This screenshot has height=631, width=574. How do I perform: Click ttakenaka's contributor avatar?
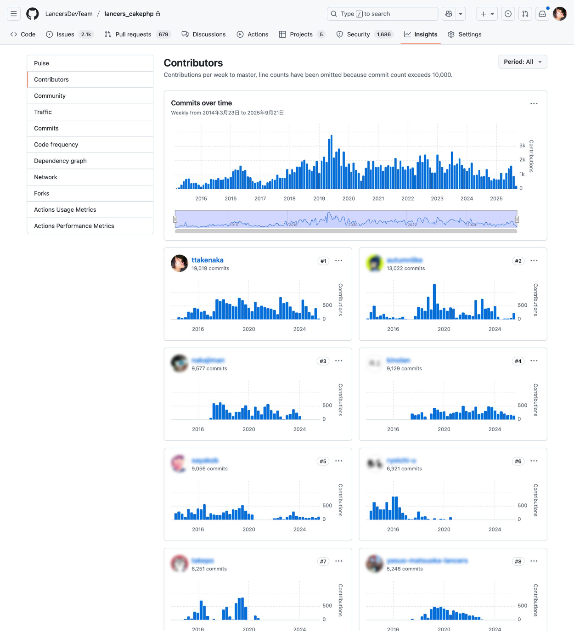click(x=179, y=264)
